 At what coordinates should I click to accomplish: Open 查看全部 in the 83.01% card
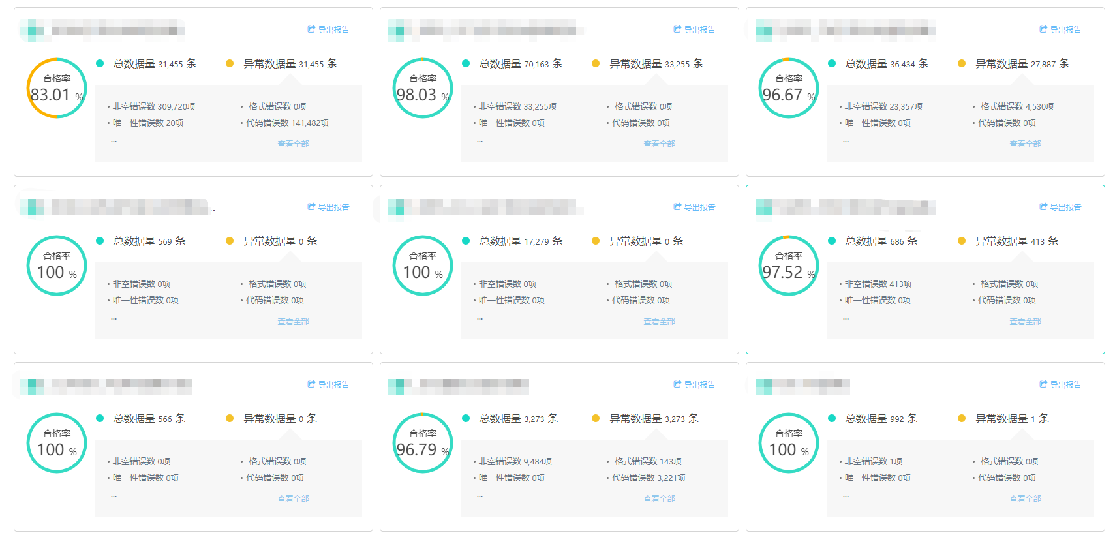pyautogui.click(x=293, y=144)
